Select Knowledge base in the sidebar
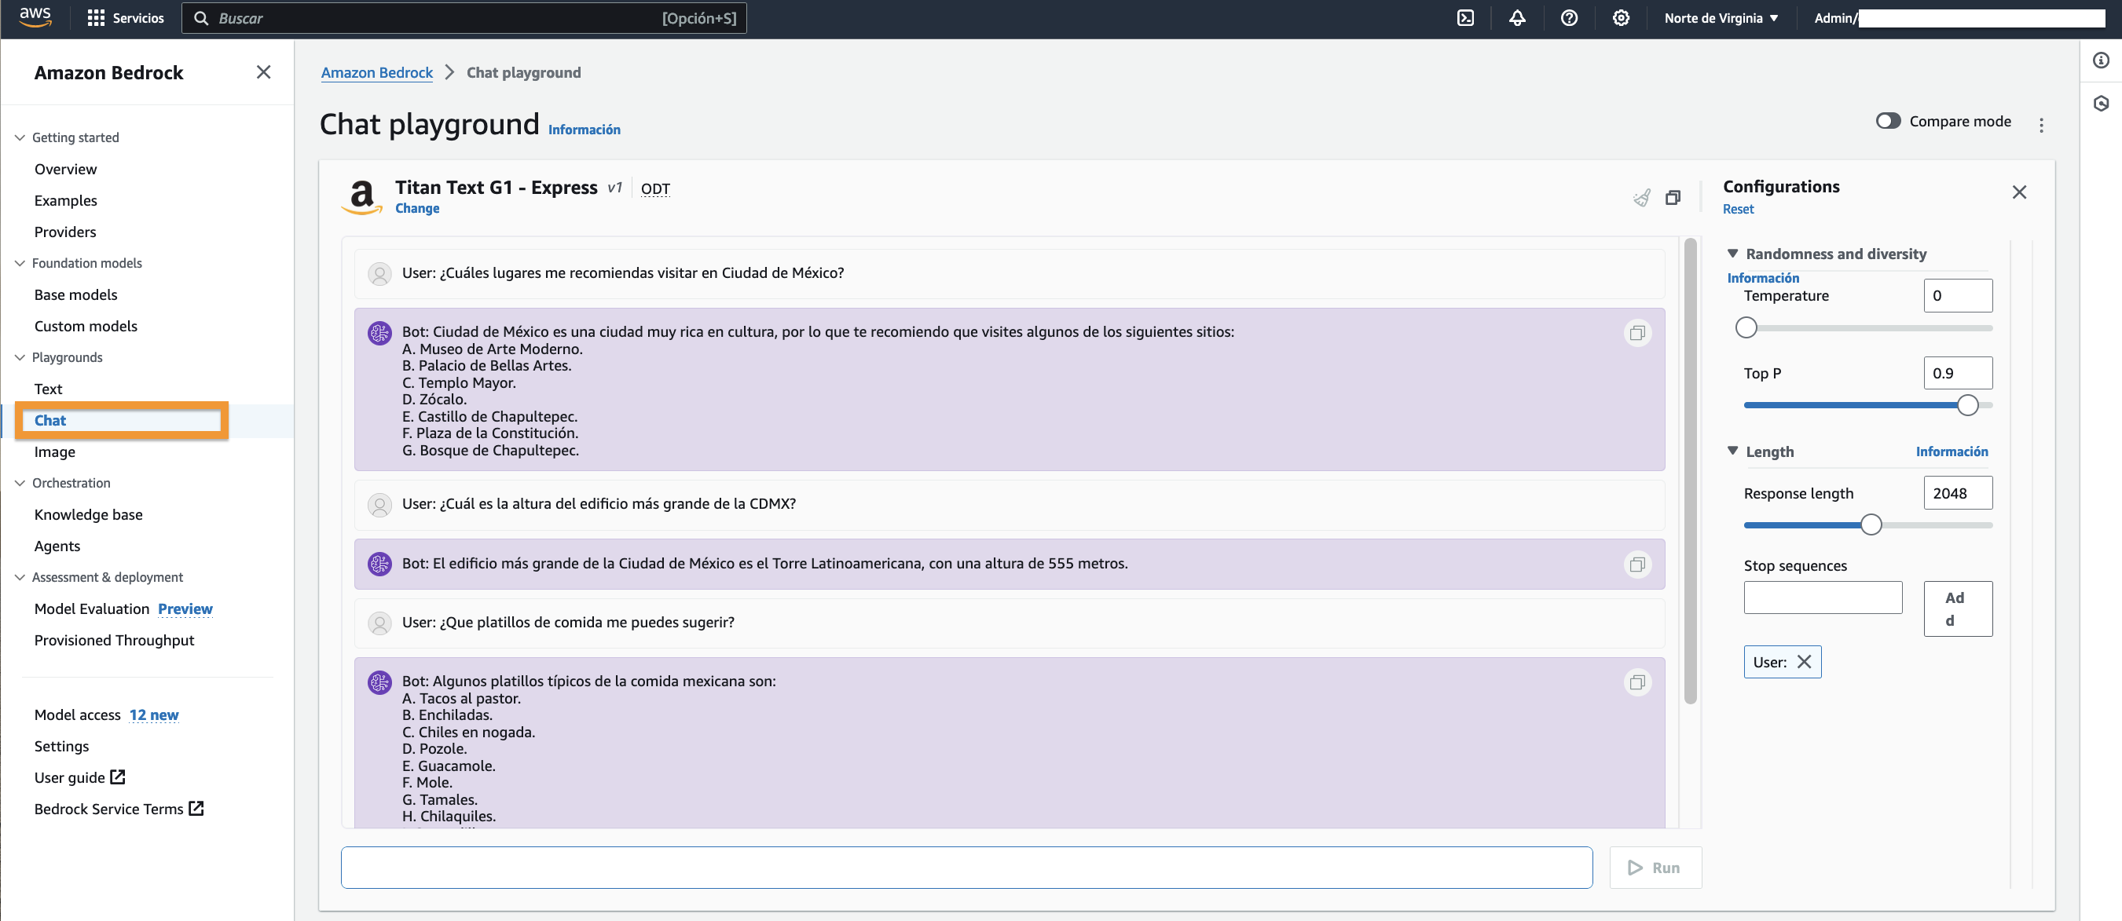2122x921 pixels. point(88,514)
